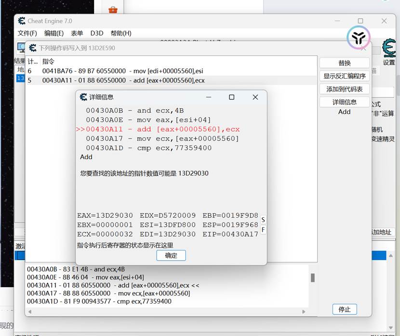Click the line 00430A0E mov eax,[esi+04] in dialog
This screenshot has width=400, height=336.
point(148,120)
